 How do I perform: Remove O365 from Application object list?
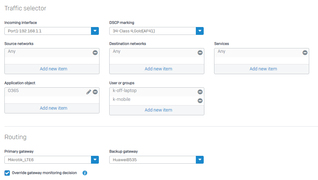point(95,92)
